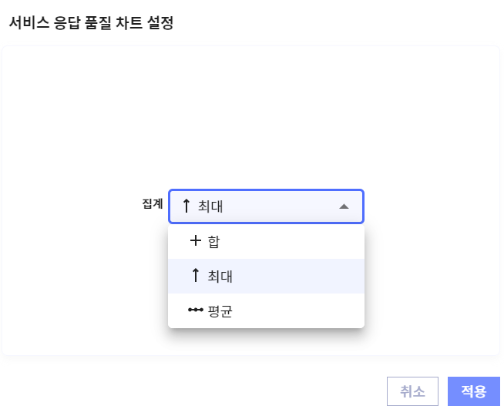Pick the 평균 aggregation option
The height and width of the screenshot is (416, 504).
tap(266, 310)
